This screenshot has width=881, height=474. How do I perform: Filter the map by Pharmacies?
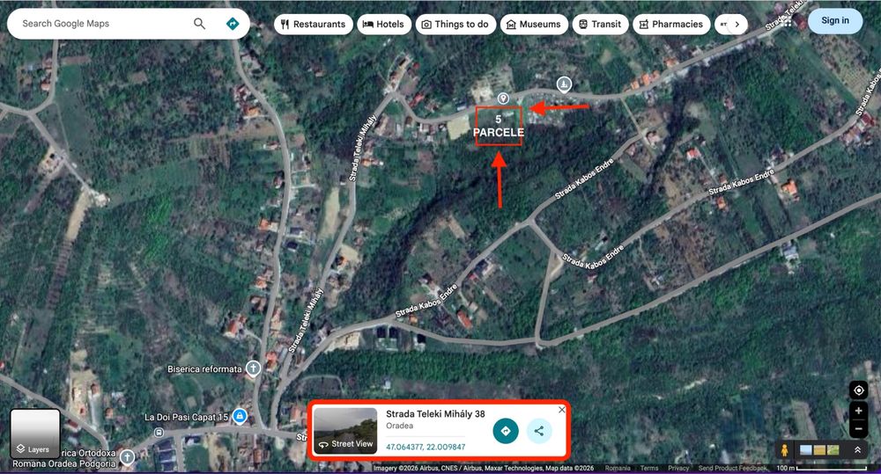click(x=671, y=24)
